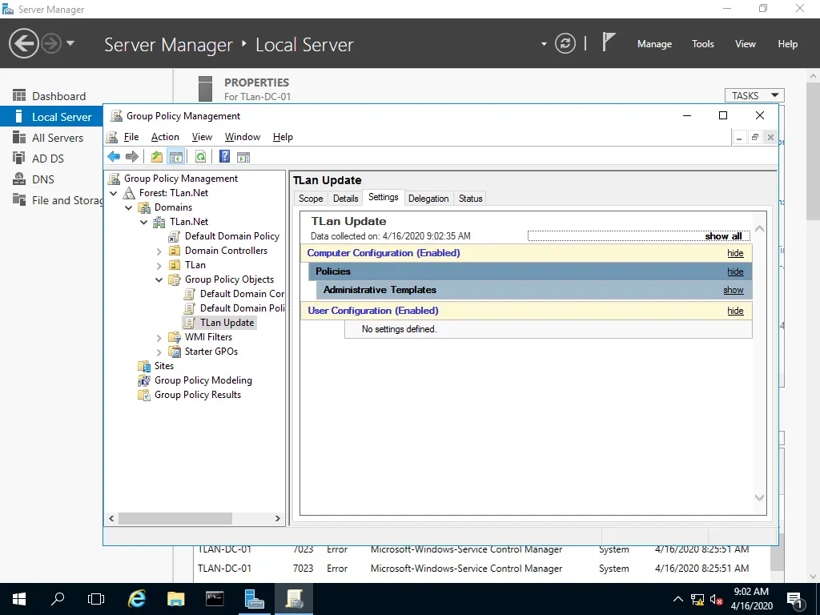Click the Forward arrow in GPM toolbar
The height and width of the screenshot is (615, 820).
pos(132,156)
